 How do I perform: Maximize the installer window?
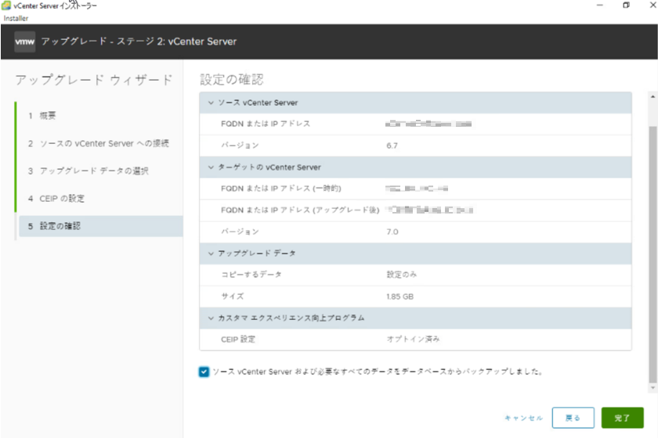coord(626,5)
